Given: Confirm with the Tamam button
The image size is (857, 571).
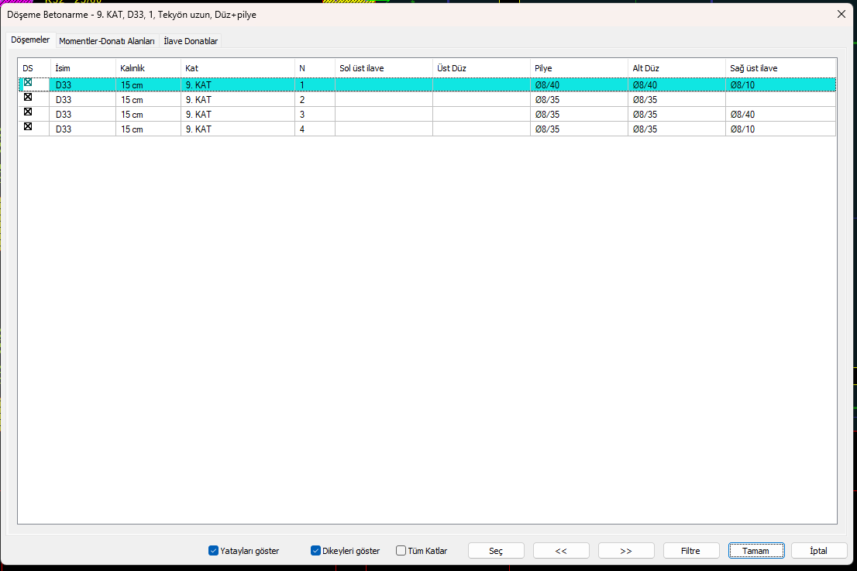Looking at the screenshot, I should pos(756,551).
